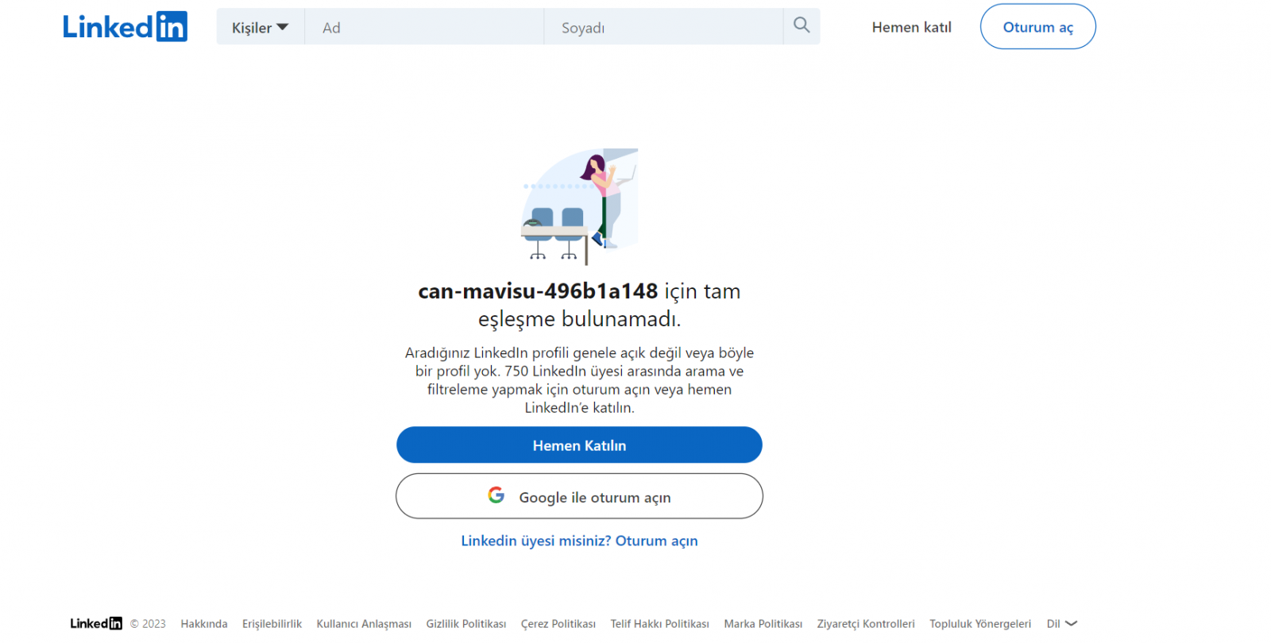1271x643 pixels.
Task: Open the Kişiler search type dropdown
Action: click(260, 27)
